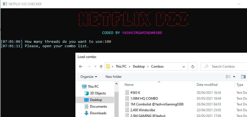This screenshot has height=117, width=247.
Task: Click the Search Combos input field
Action: (224, 67)
